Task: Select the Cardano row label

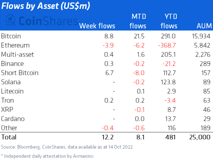Action: pos(13,119)
